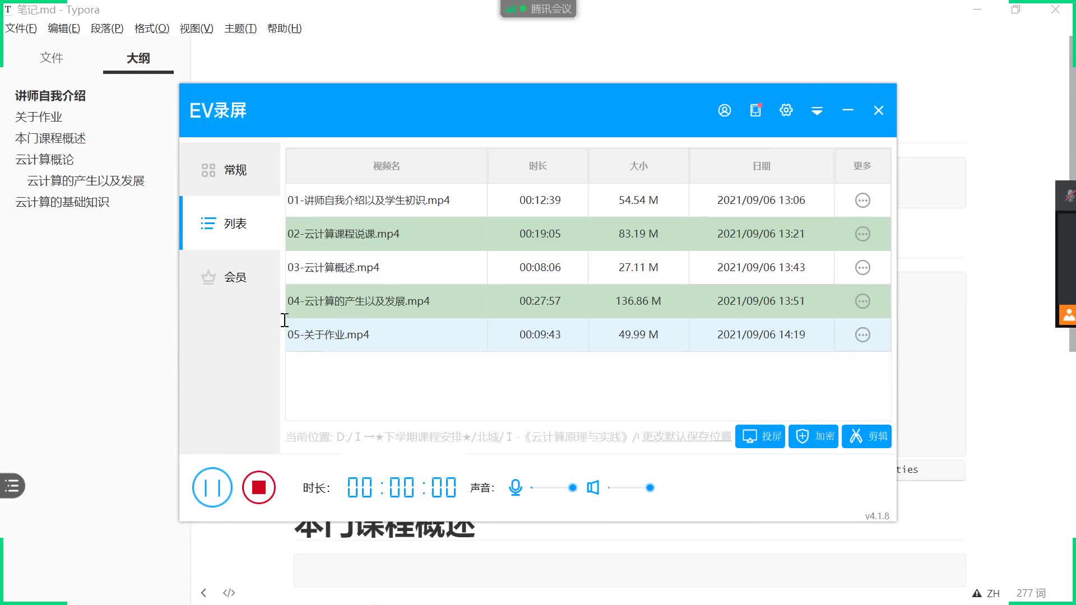
Task: Sort by 大小 column header
Action: coord(638,166)
